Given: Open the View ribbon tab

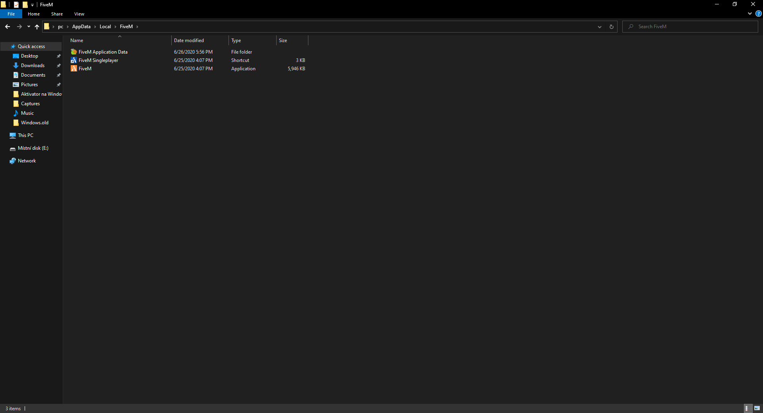Looking at the screenshot, I should click(79, 14).
